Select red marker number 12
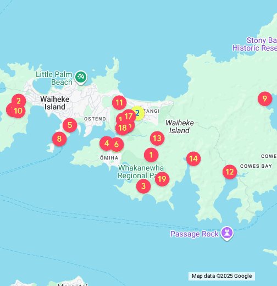Image resolution: width=277 pixels, height=286 pixels. click(x=230, y=172)
